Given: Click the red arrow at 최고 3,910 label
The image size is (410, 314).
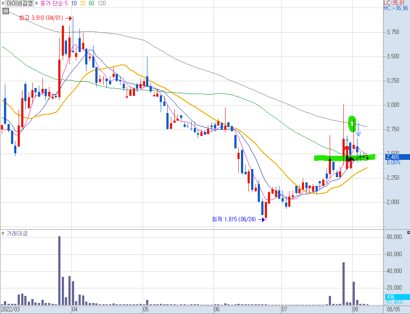Looking at the screenshot, I should [68, 18].
